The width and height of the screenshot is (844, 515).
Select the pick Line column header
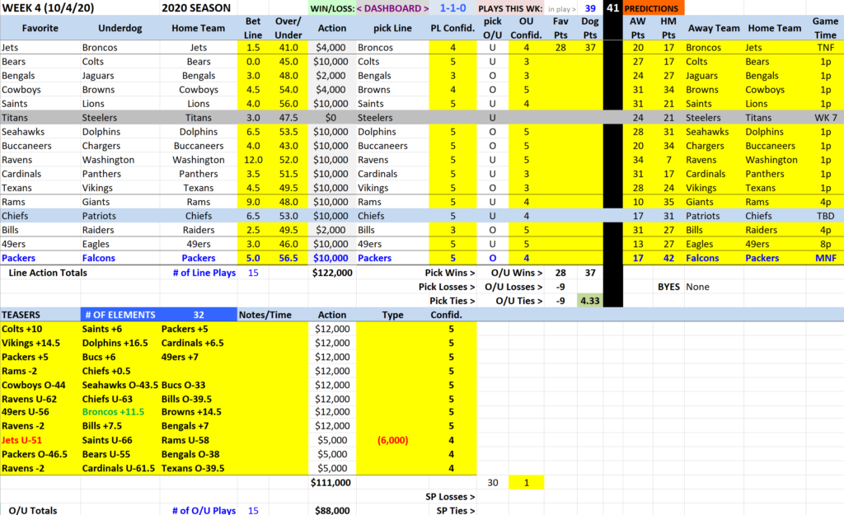point(392,28)
